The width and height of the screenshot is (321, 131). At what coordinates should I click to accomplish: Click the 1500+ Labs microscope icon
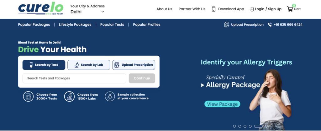[69, 96]
